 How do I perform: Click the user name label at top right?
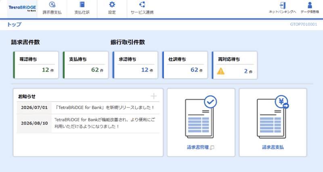click(310, 12)
